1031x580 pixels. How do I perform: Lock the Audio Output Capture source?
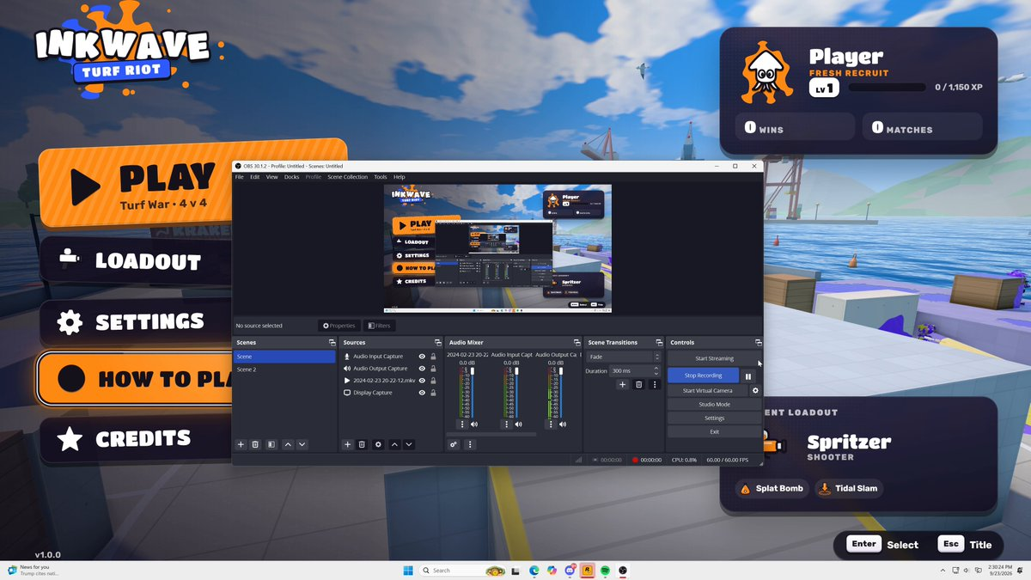click(x=433, y=368)
